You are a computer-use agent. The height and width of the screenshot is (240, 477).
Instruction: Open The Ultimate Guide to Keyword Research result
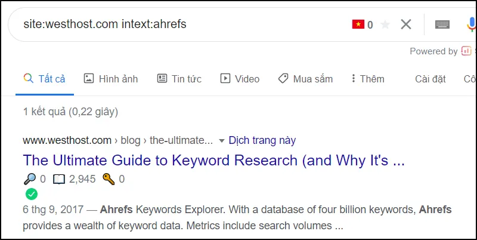click(214, 160)
